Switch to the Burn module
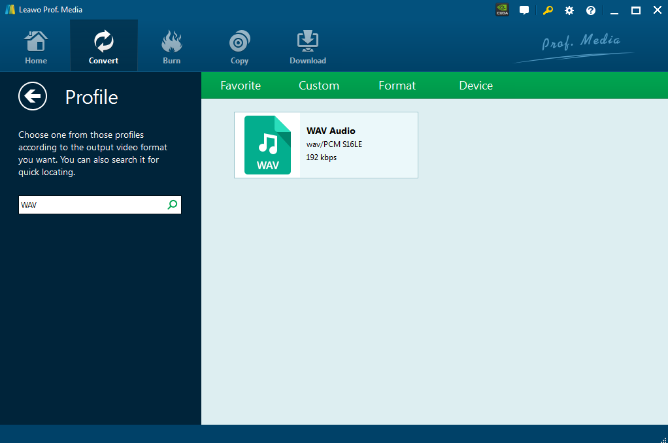668x443 pixels. tap(171, 47)
